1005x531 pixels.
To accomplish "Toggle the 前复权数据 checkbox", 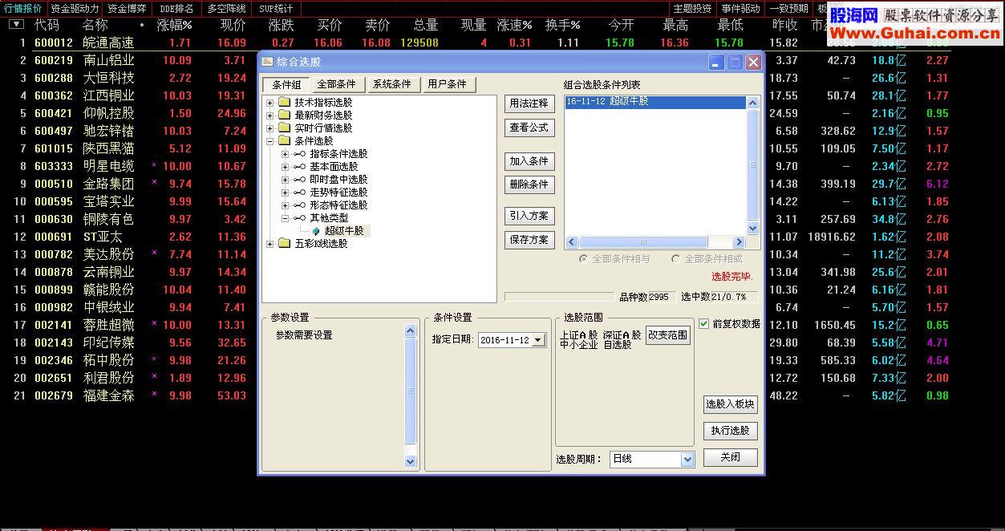I will [704, 324].
